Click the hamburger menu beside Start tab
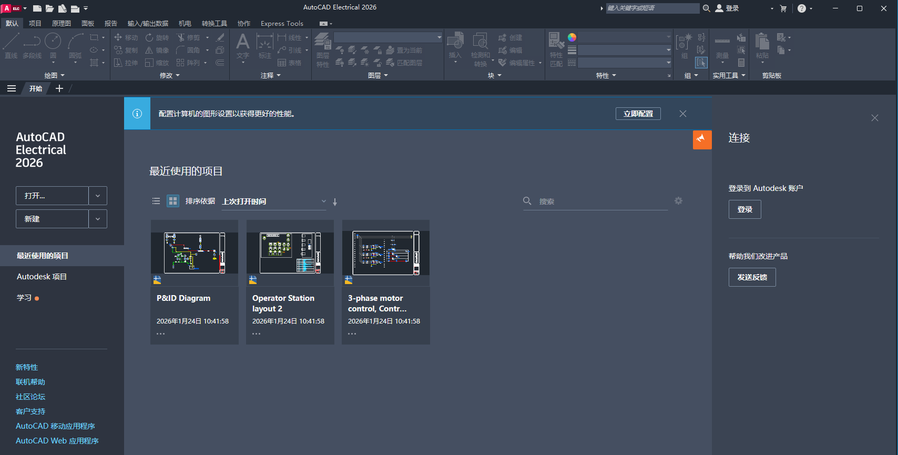This screenshot has height=455, width=898. [x=12, y=88]
